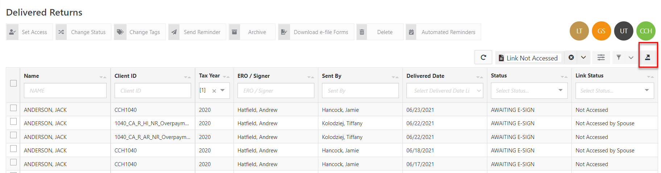
Task: Sort by the Link Status column arrows
Action: pyautogui.click(x=650, y=76)
